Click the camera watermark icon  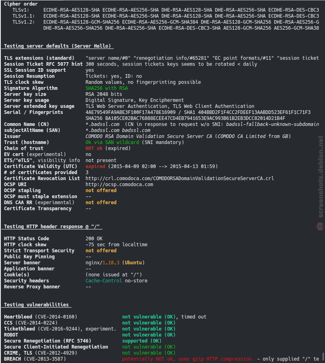(x=320, y=226)
